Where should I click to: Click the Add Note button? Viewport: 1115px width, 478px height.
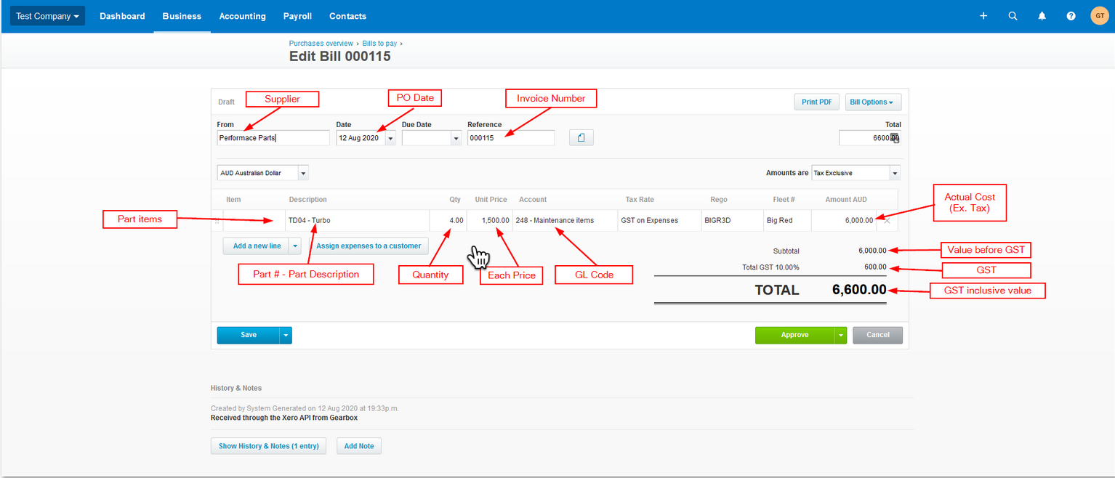click(359, 446)
